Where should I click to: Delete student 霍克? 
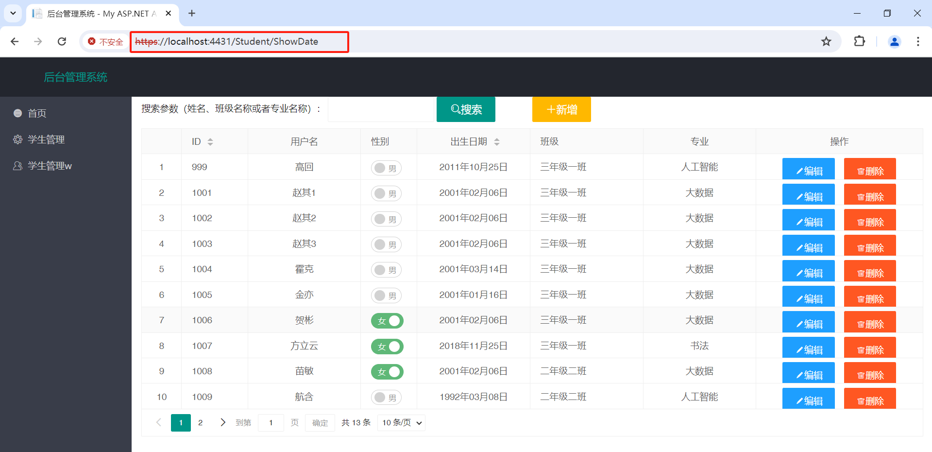point(870,271)
